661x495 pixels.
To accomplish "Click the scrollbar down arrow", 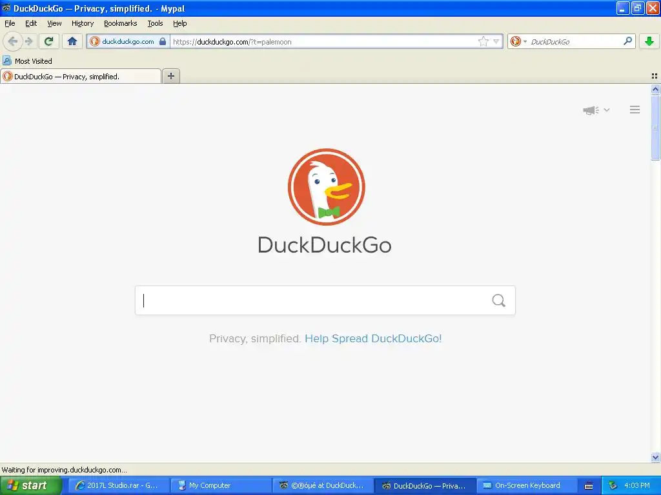I will pos(655,457).
